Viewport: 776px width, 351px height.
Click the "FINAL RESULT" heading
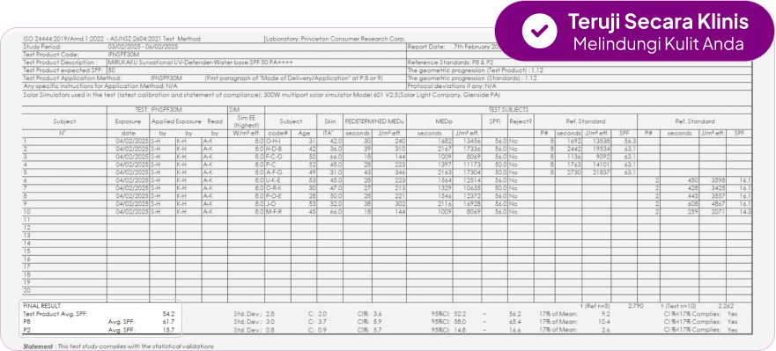[42, 306]
